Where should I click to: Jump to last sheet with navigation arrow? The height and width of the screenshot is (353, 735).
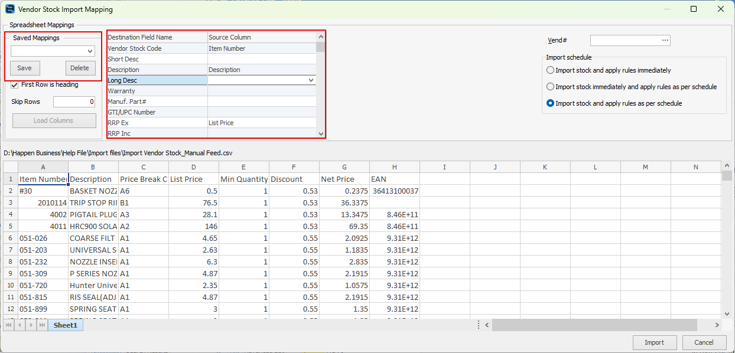pos(41,325)
